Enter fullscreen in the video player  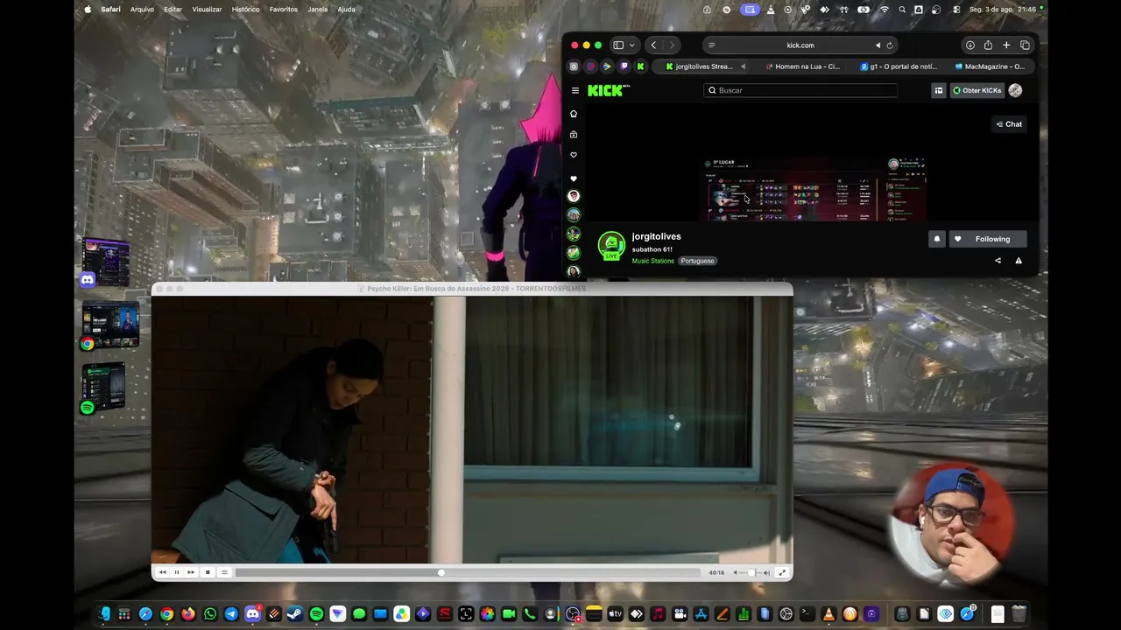click(x=782, y=572)
